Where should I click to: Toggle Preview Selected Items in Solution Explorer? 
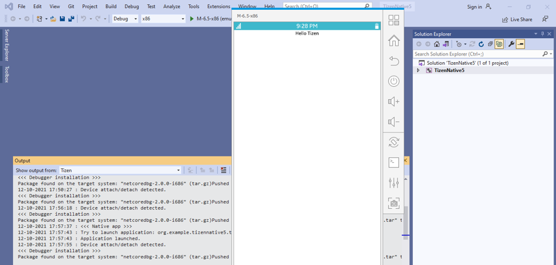coord(520,44)
